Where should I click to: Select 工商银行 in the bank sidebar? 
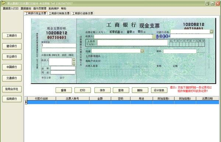click(12, 36)
